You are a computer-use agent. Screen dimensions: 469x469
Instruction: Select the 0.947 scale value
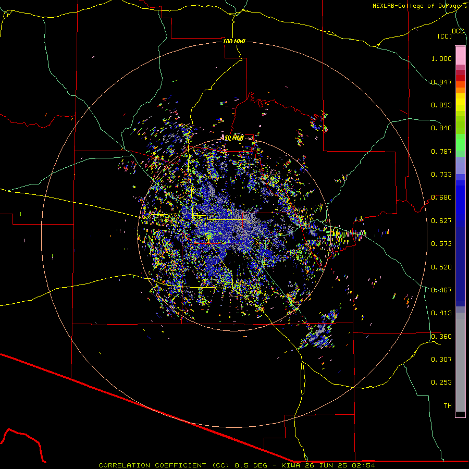point(441,82)
